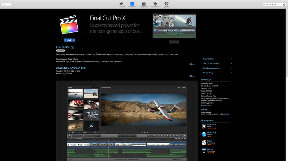Screen dimensions: 288x161
Task: Click the chevron beside Apple Web Site
Action: [231, 59]
